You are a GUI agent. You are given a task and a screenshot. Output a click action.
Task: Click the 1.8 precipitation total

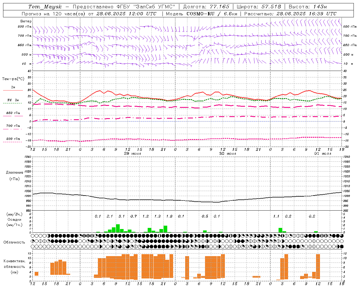[x=169, y=216]
